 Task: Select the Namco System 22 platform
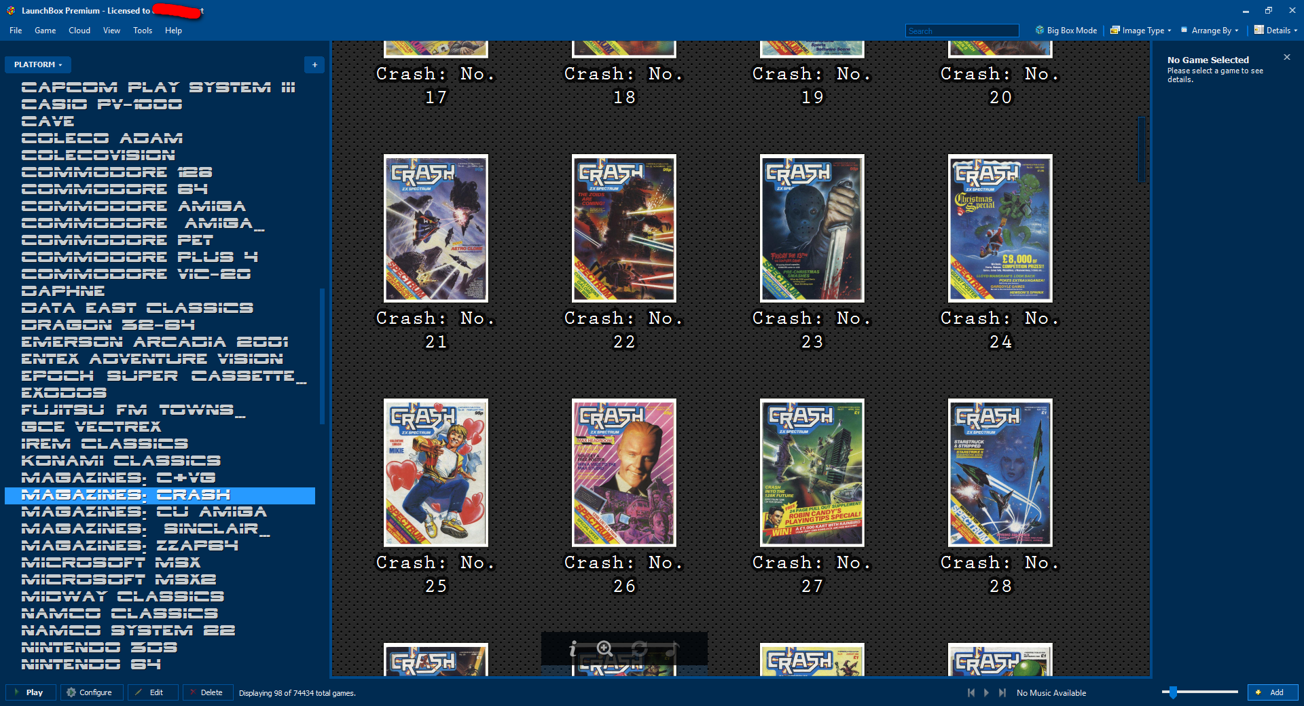pyautogui.click(x=128, y=631)
